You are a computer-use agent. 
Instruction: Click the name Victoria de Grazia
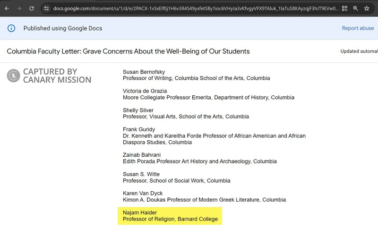point(145,91)
